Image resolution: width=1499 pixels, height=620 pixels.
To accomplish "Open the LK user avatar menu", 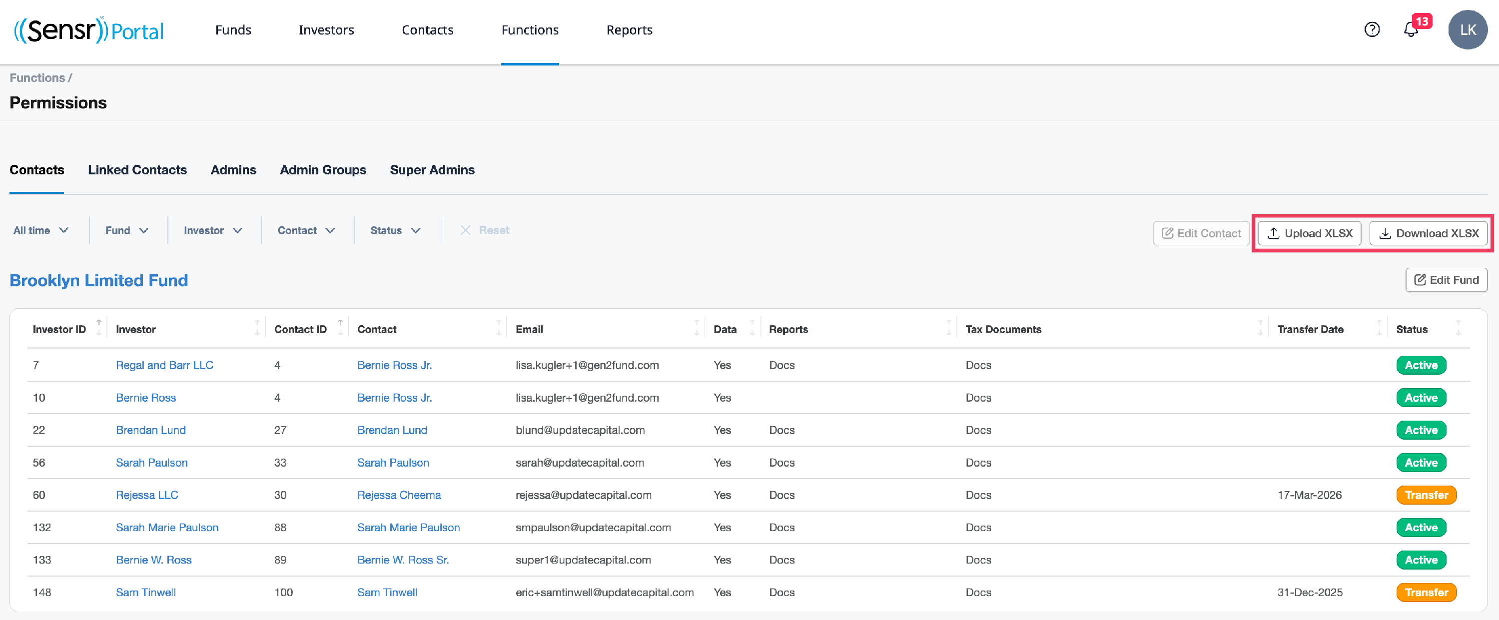I will [1467, 29].
